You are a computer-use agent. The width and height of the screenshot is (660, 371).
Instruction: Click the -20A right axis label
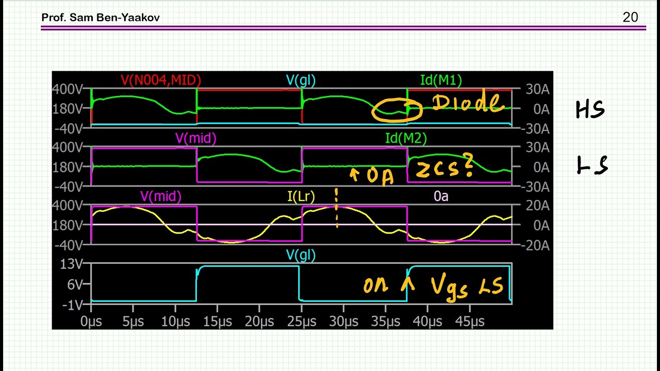[535, 246]
